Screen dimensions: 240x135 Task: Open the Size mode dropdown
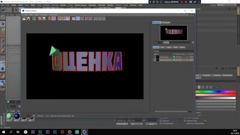click(x=136, y=124)
